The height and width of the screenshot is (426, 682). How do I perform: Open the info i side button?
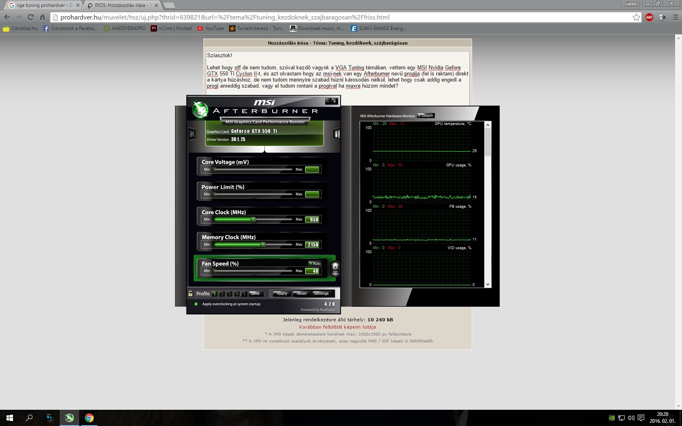(x=336, y=134)
